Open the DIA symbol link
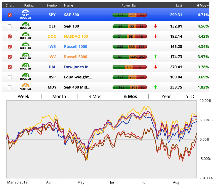The width and height of the screenshot is (213, 187). click(x=52, y=67)
